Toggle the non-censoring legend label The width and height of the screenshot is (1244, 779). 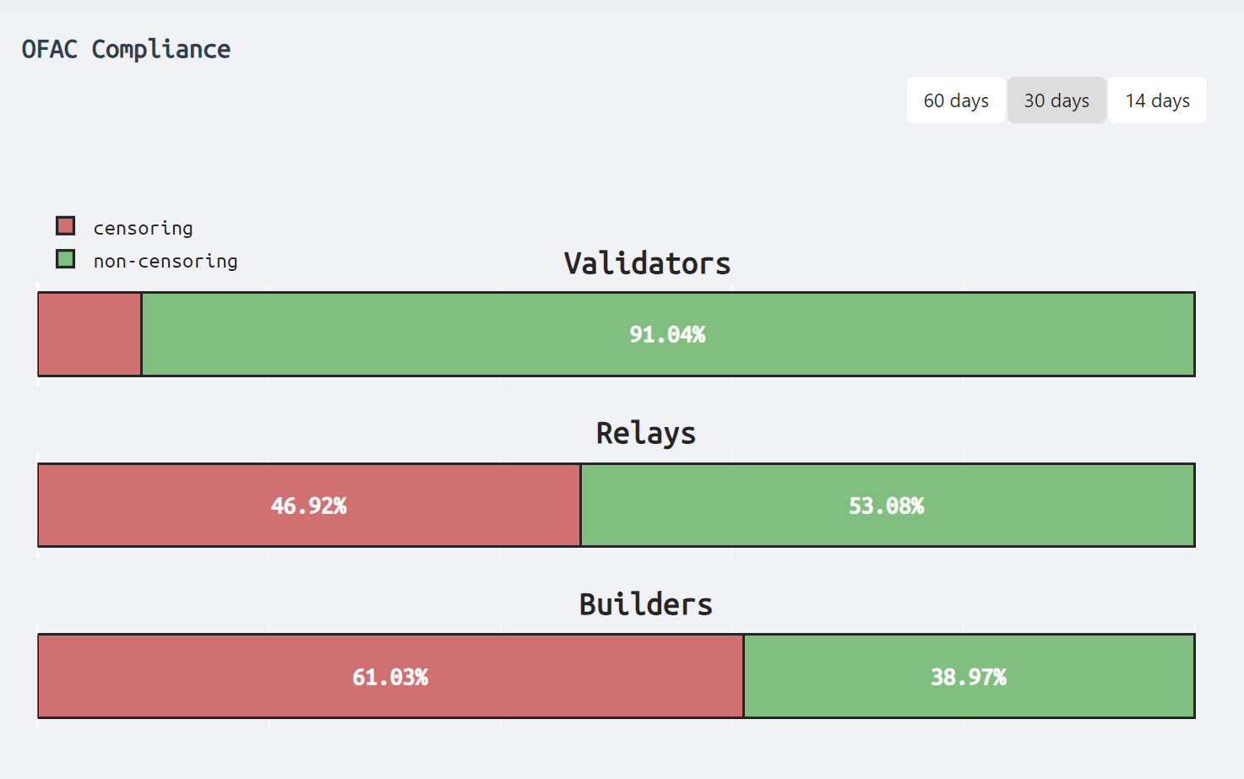166,262
